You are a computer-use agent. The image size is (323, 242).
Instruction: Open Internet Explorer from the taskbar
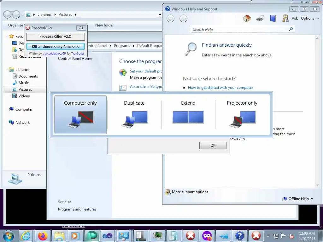[26, 236]
